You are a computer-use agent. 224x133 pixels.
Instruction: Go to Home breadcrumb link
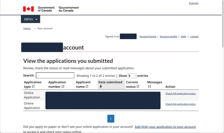click(27, 28)
